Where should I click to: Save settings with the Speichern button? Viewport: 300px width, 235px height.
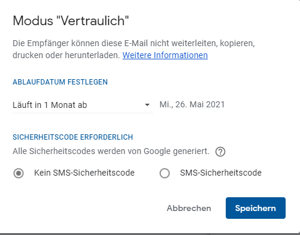tap(256, 208)
